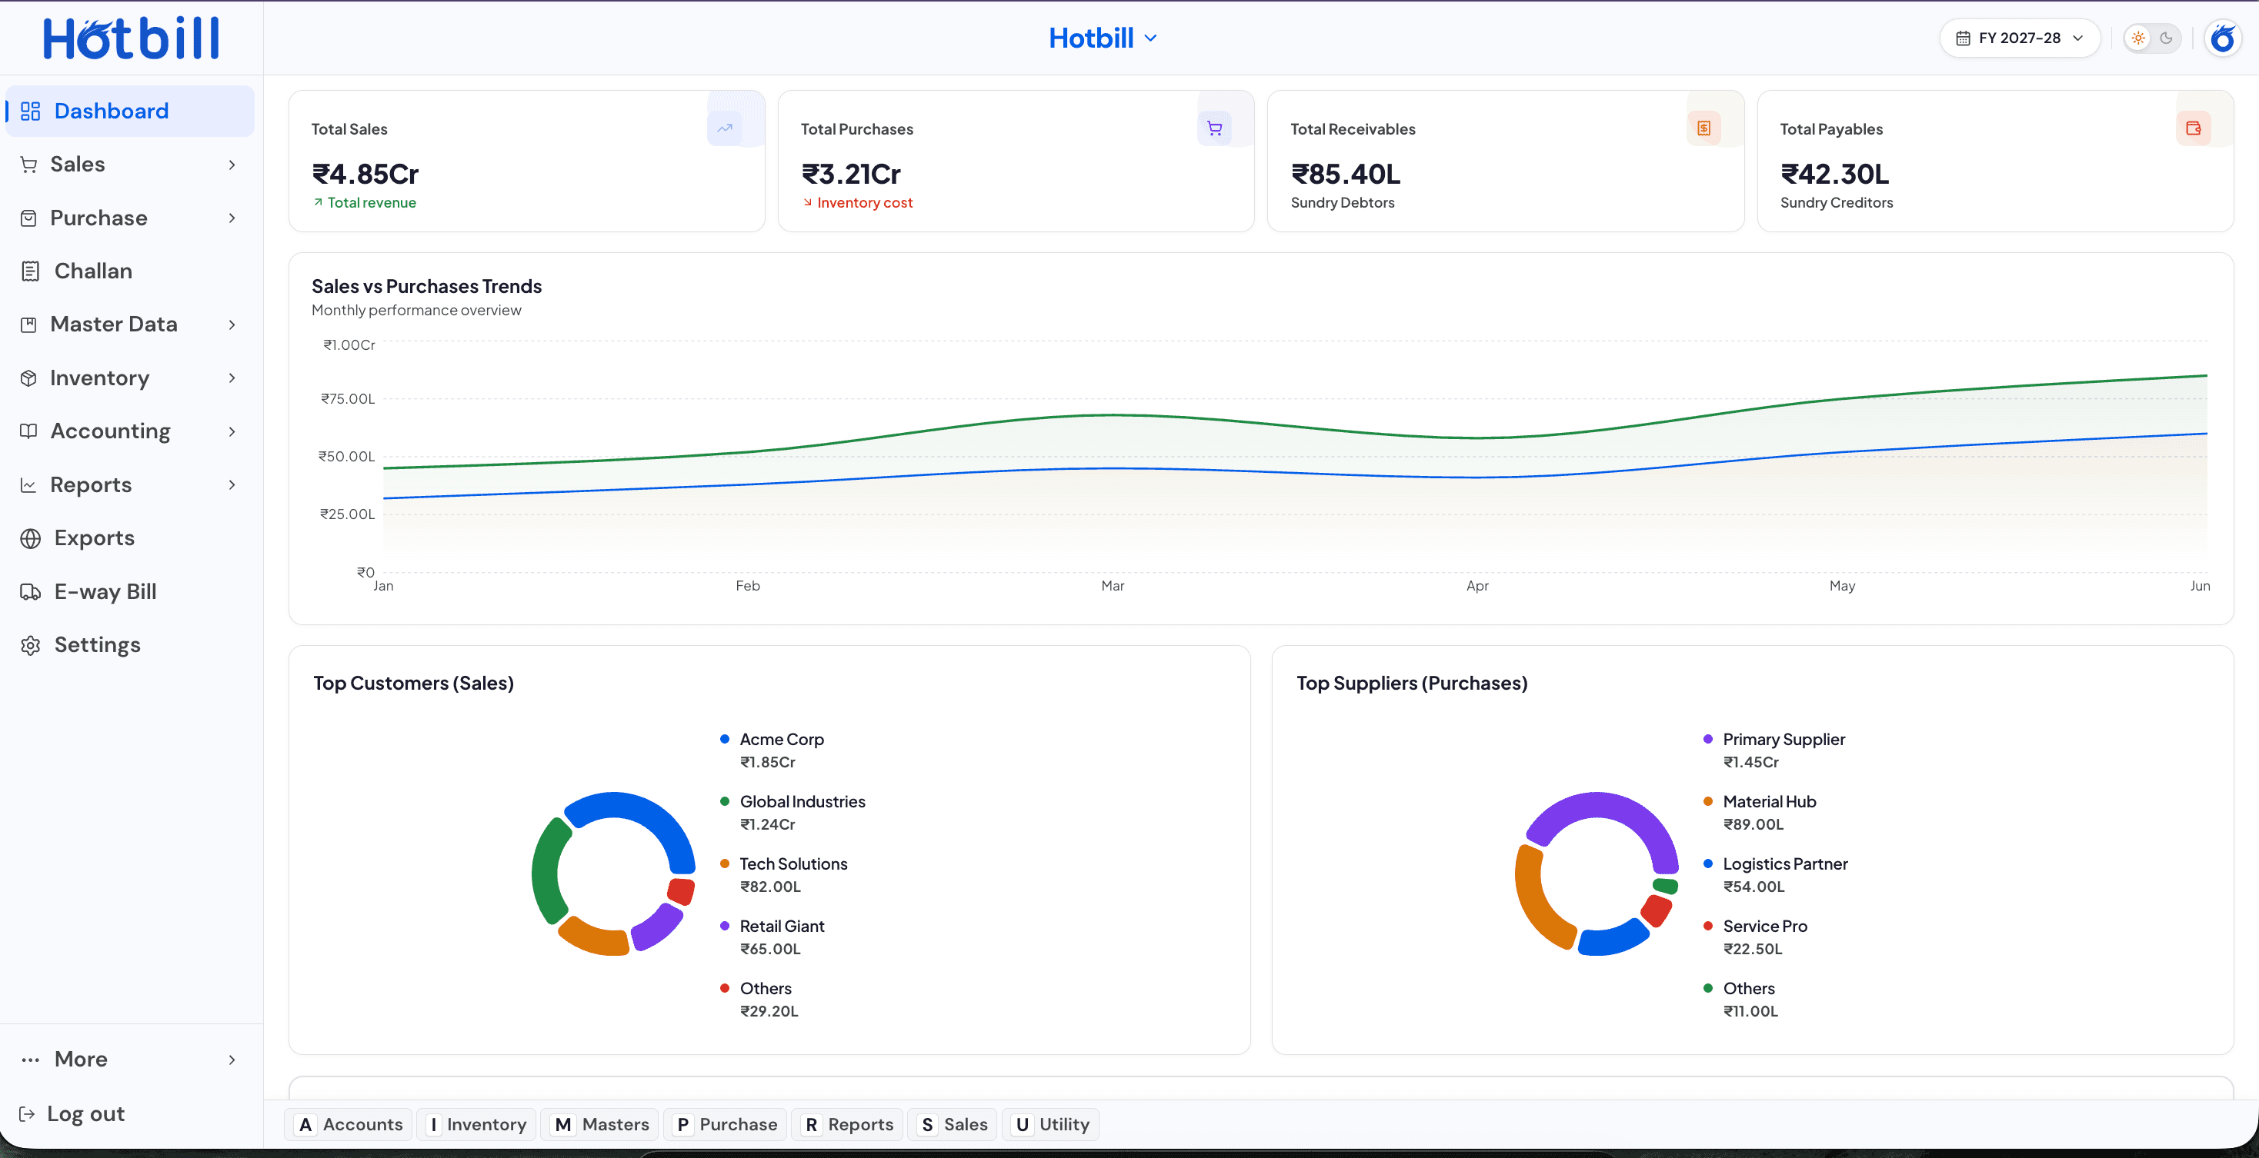The width and height of the screenshot is (2259, 1158).
Task: Click the Total Payables wallet icon
Action: 2194,129
